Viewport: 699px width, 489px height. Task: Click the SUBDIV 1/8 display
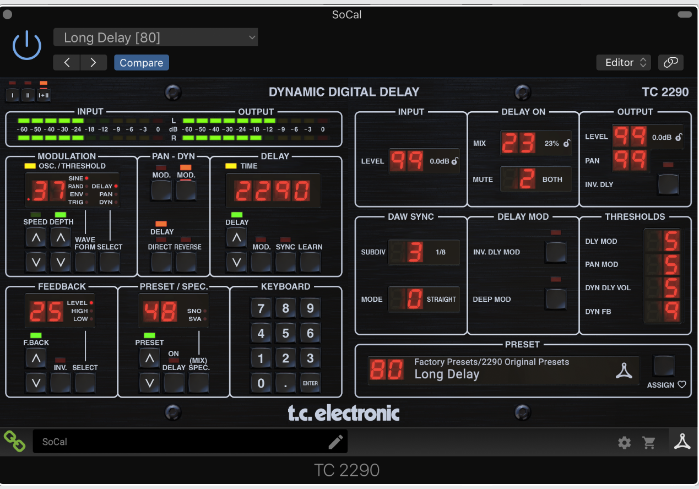[424, 252]
